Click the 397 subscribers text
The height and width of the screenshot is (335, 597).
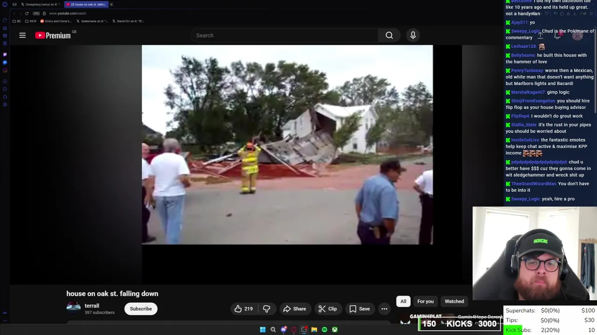click(x=99, y=313)
